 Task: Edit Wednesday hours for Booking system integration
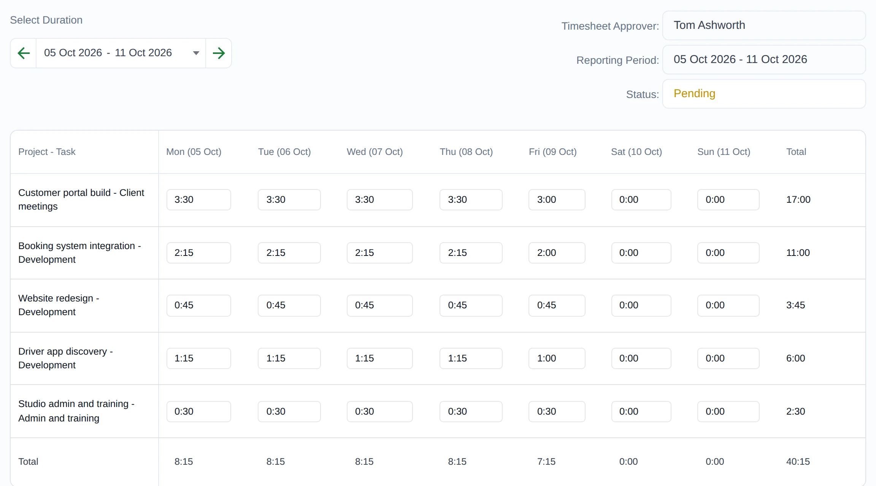pyautogui.click(x=380, y=253)
